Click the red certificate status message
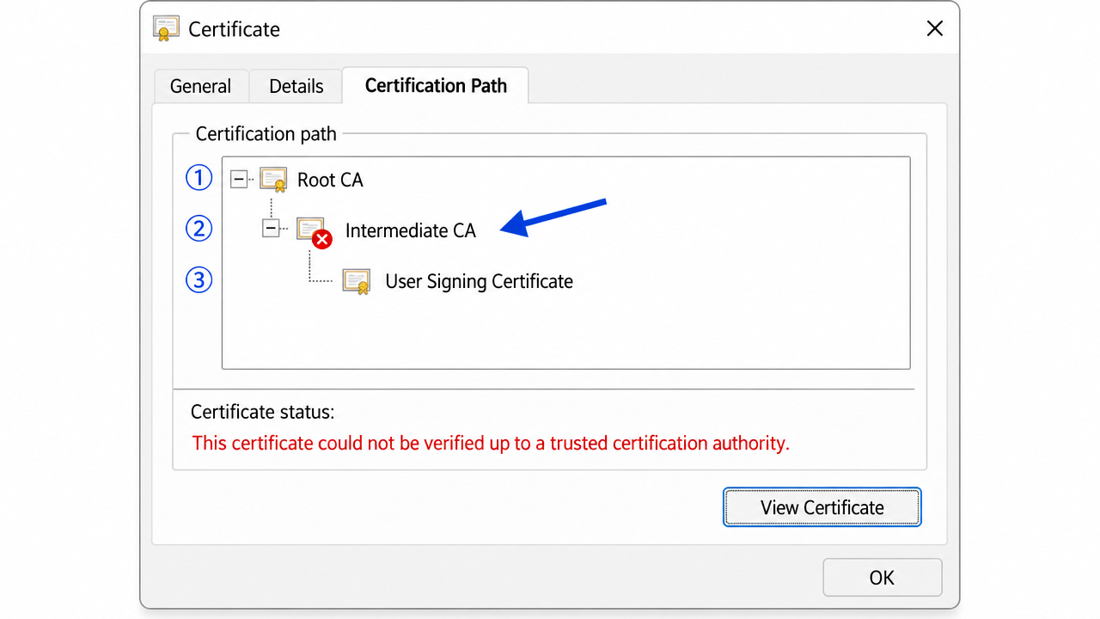 491,444
